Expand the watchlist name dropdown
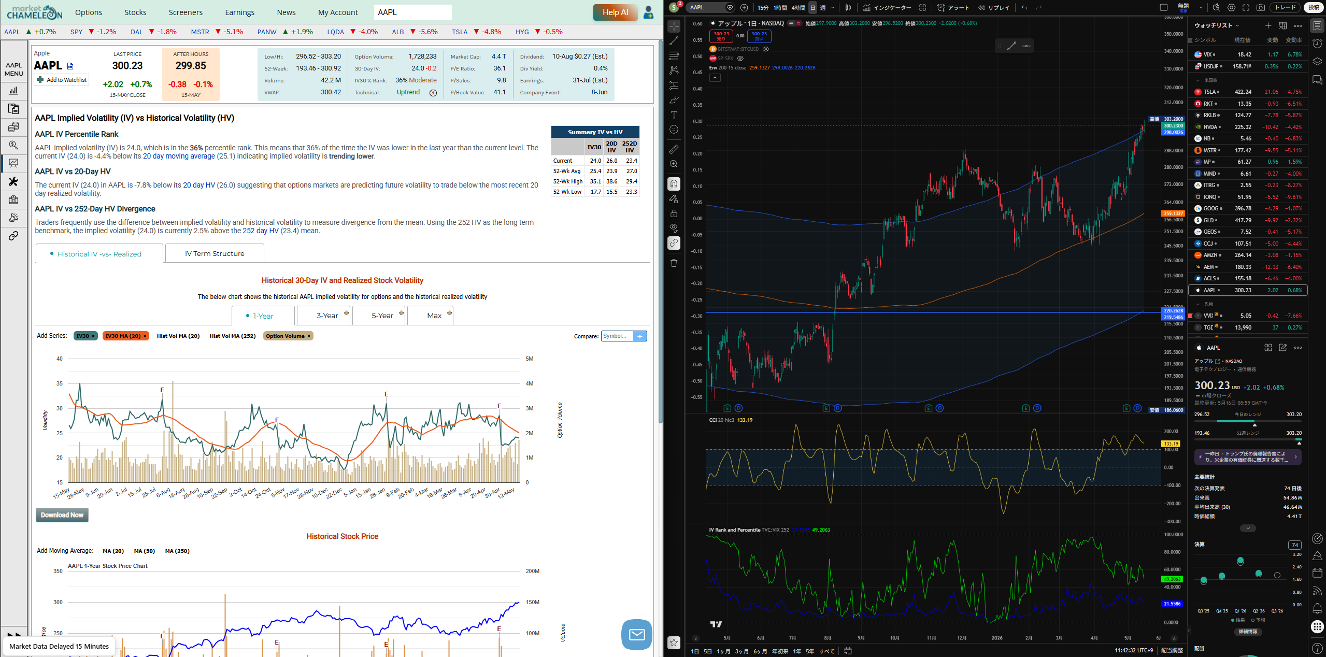 pos(1237,25)
